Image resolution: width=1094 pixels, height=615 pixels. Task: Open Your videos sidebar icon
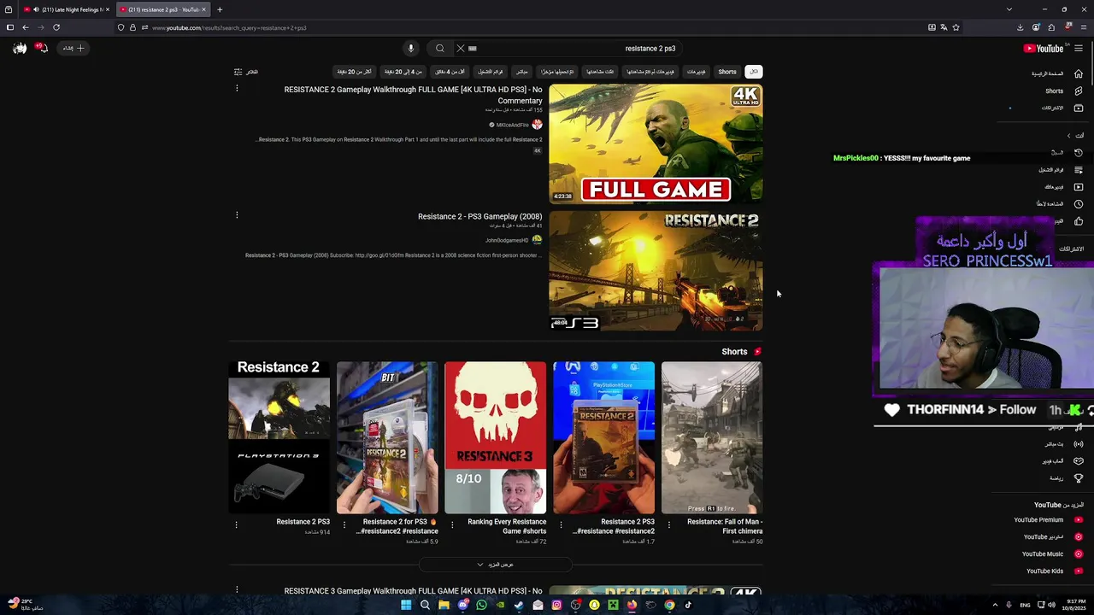pyautogui.click(x=1079, y=187)
